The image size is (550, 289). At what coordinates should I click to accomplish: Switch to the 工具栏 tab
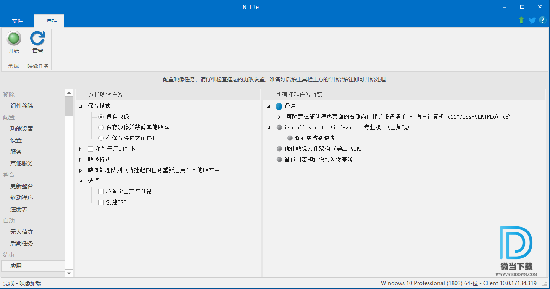pos(49,21)
